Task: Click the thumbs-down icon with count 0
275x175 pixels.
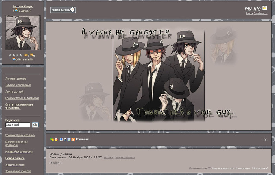Action: [31, 55]
